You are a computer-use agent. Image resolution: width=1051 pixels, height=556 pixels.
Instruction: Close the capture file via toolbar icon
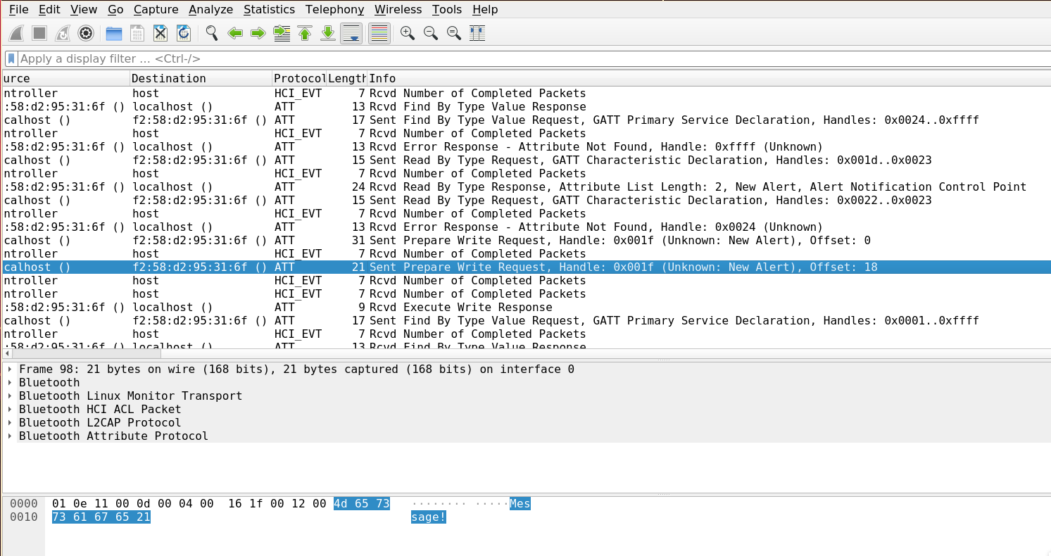(x=161, y=33)
